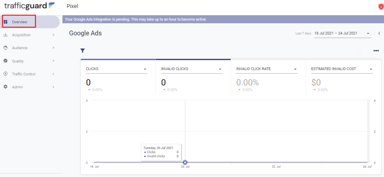Screen dimensions: 384x177
Task: Expand the Acquisition submenu chevron
Action: tap(54, 35)
